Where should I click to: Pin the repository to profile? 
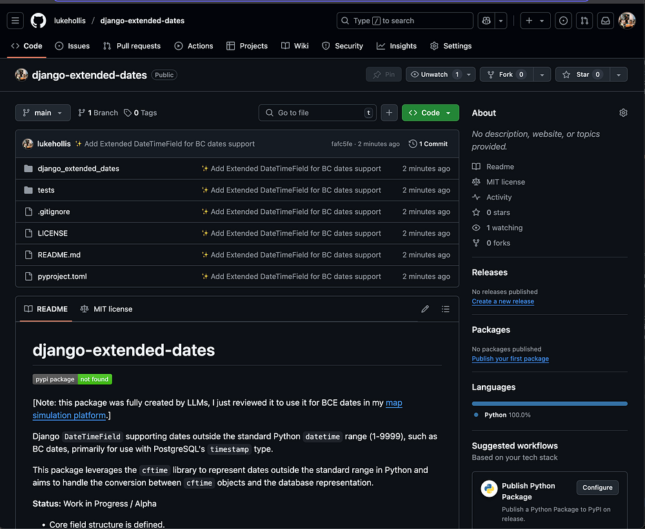(384, 75)
